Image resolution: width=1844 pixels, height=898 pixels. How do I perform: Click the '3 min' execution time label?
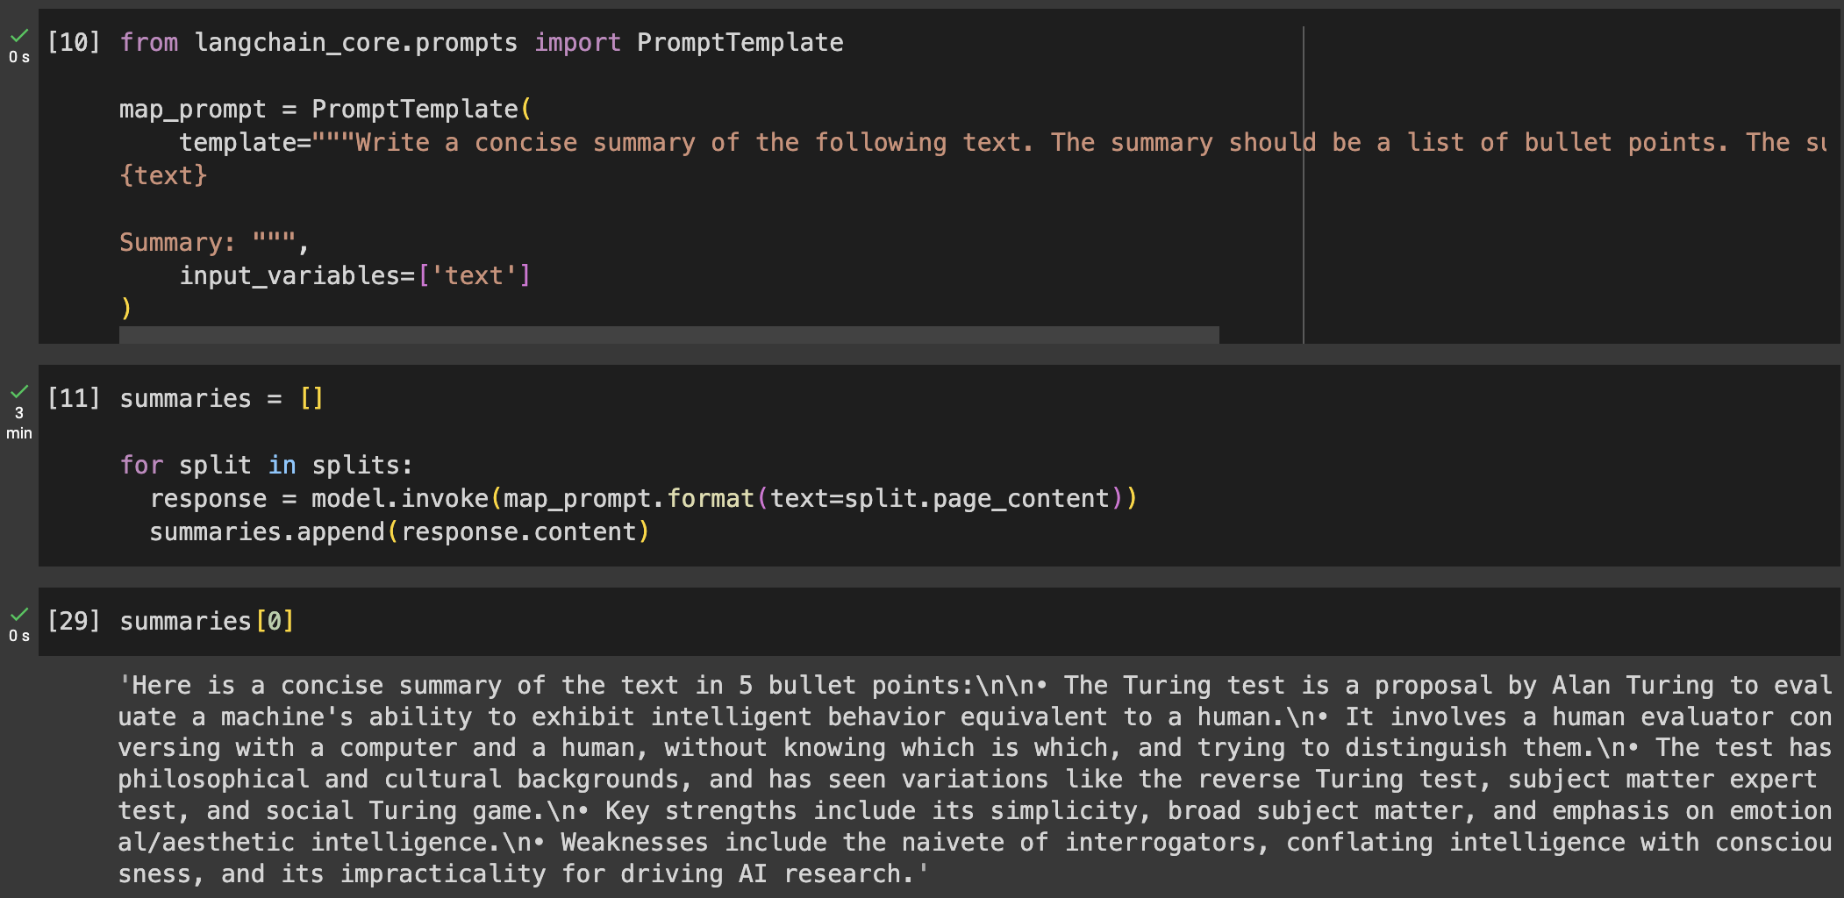click(19, 423)
